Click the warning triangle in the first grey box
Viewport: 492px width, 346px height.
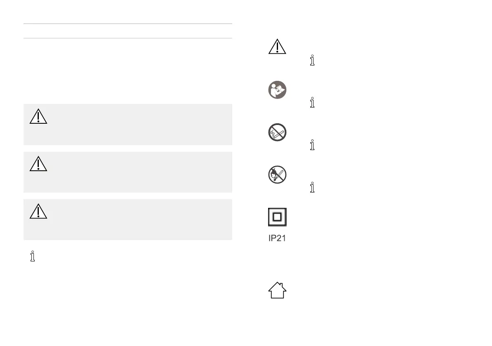[38, 116]
